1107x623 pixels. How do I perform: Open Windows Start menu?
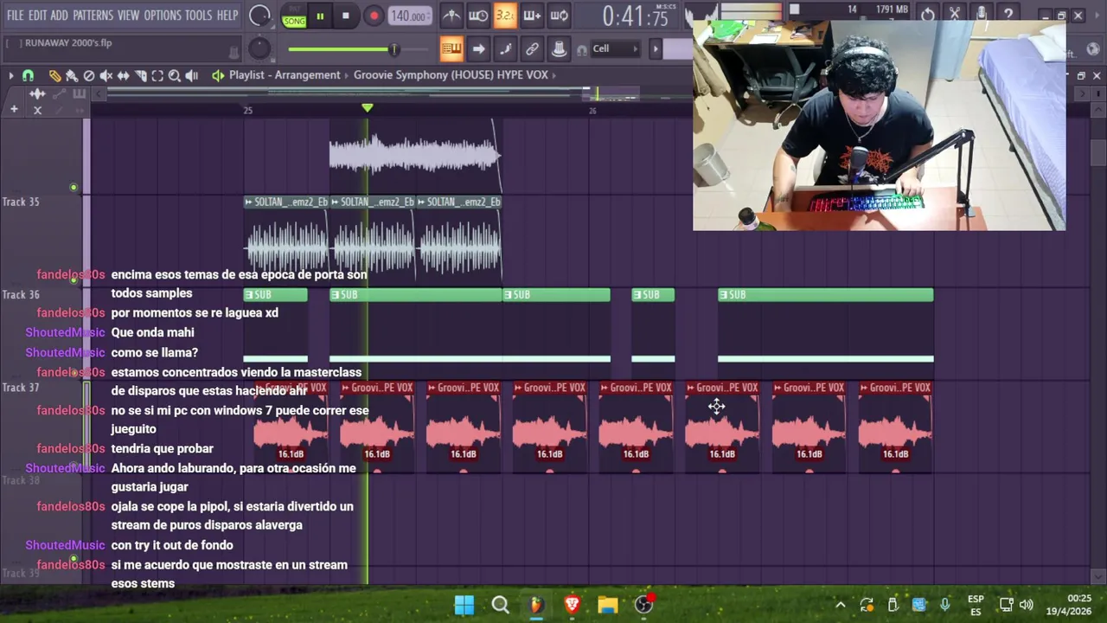tap(464, 605)
